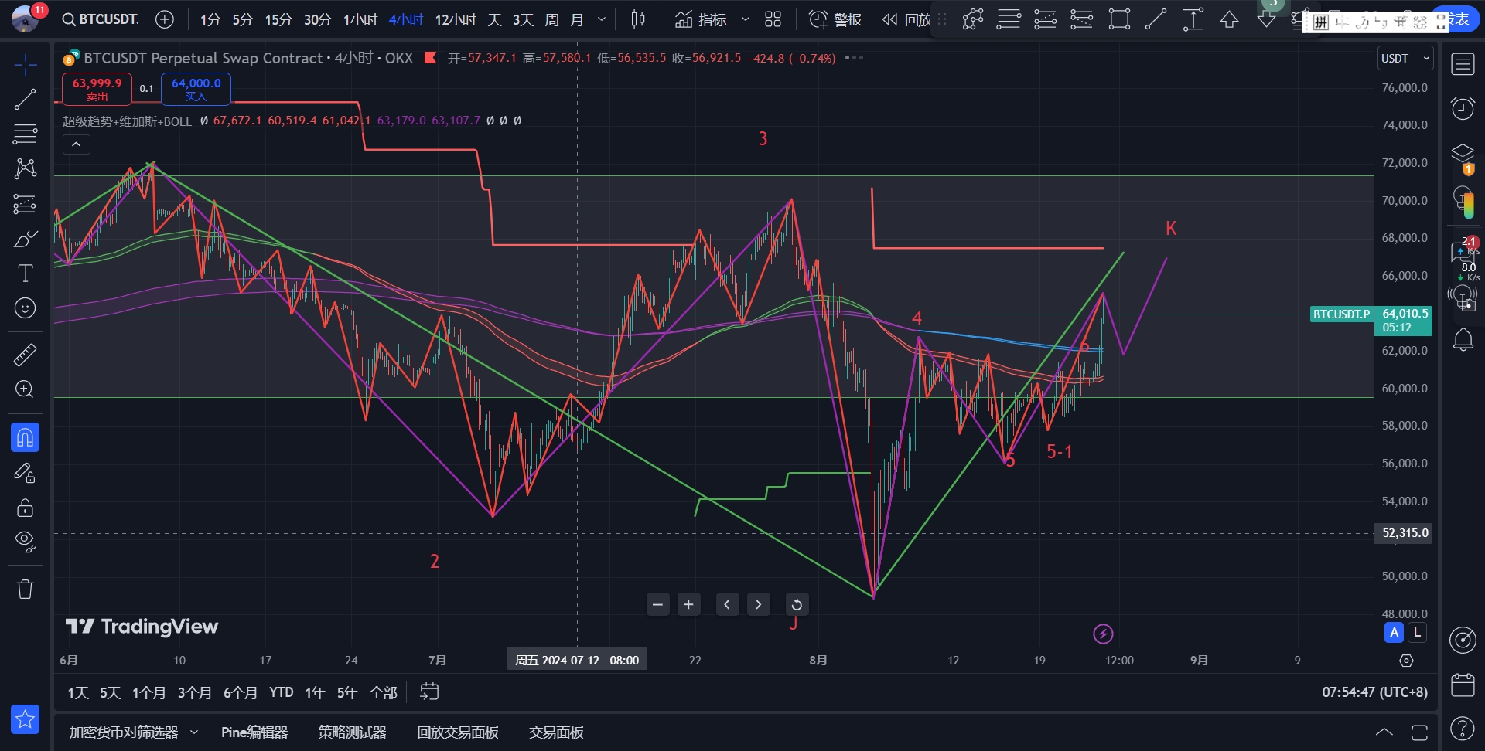Select the crosshair cursor tool
This screenshot has height=751, width=1485.
point(25,65)
